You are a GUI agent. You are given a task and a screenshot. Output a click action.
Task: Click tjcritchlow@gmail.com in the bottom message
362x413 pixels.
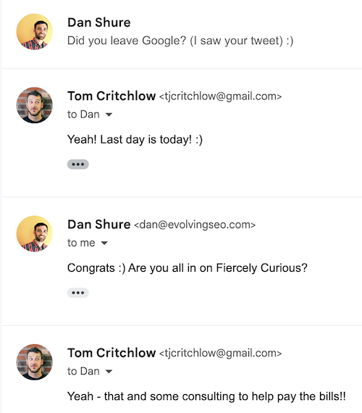(x=220, y=353)
